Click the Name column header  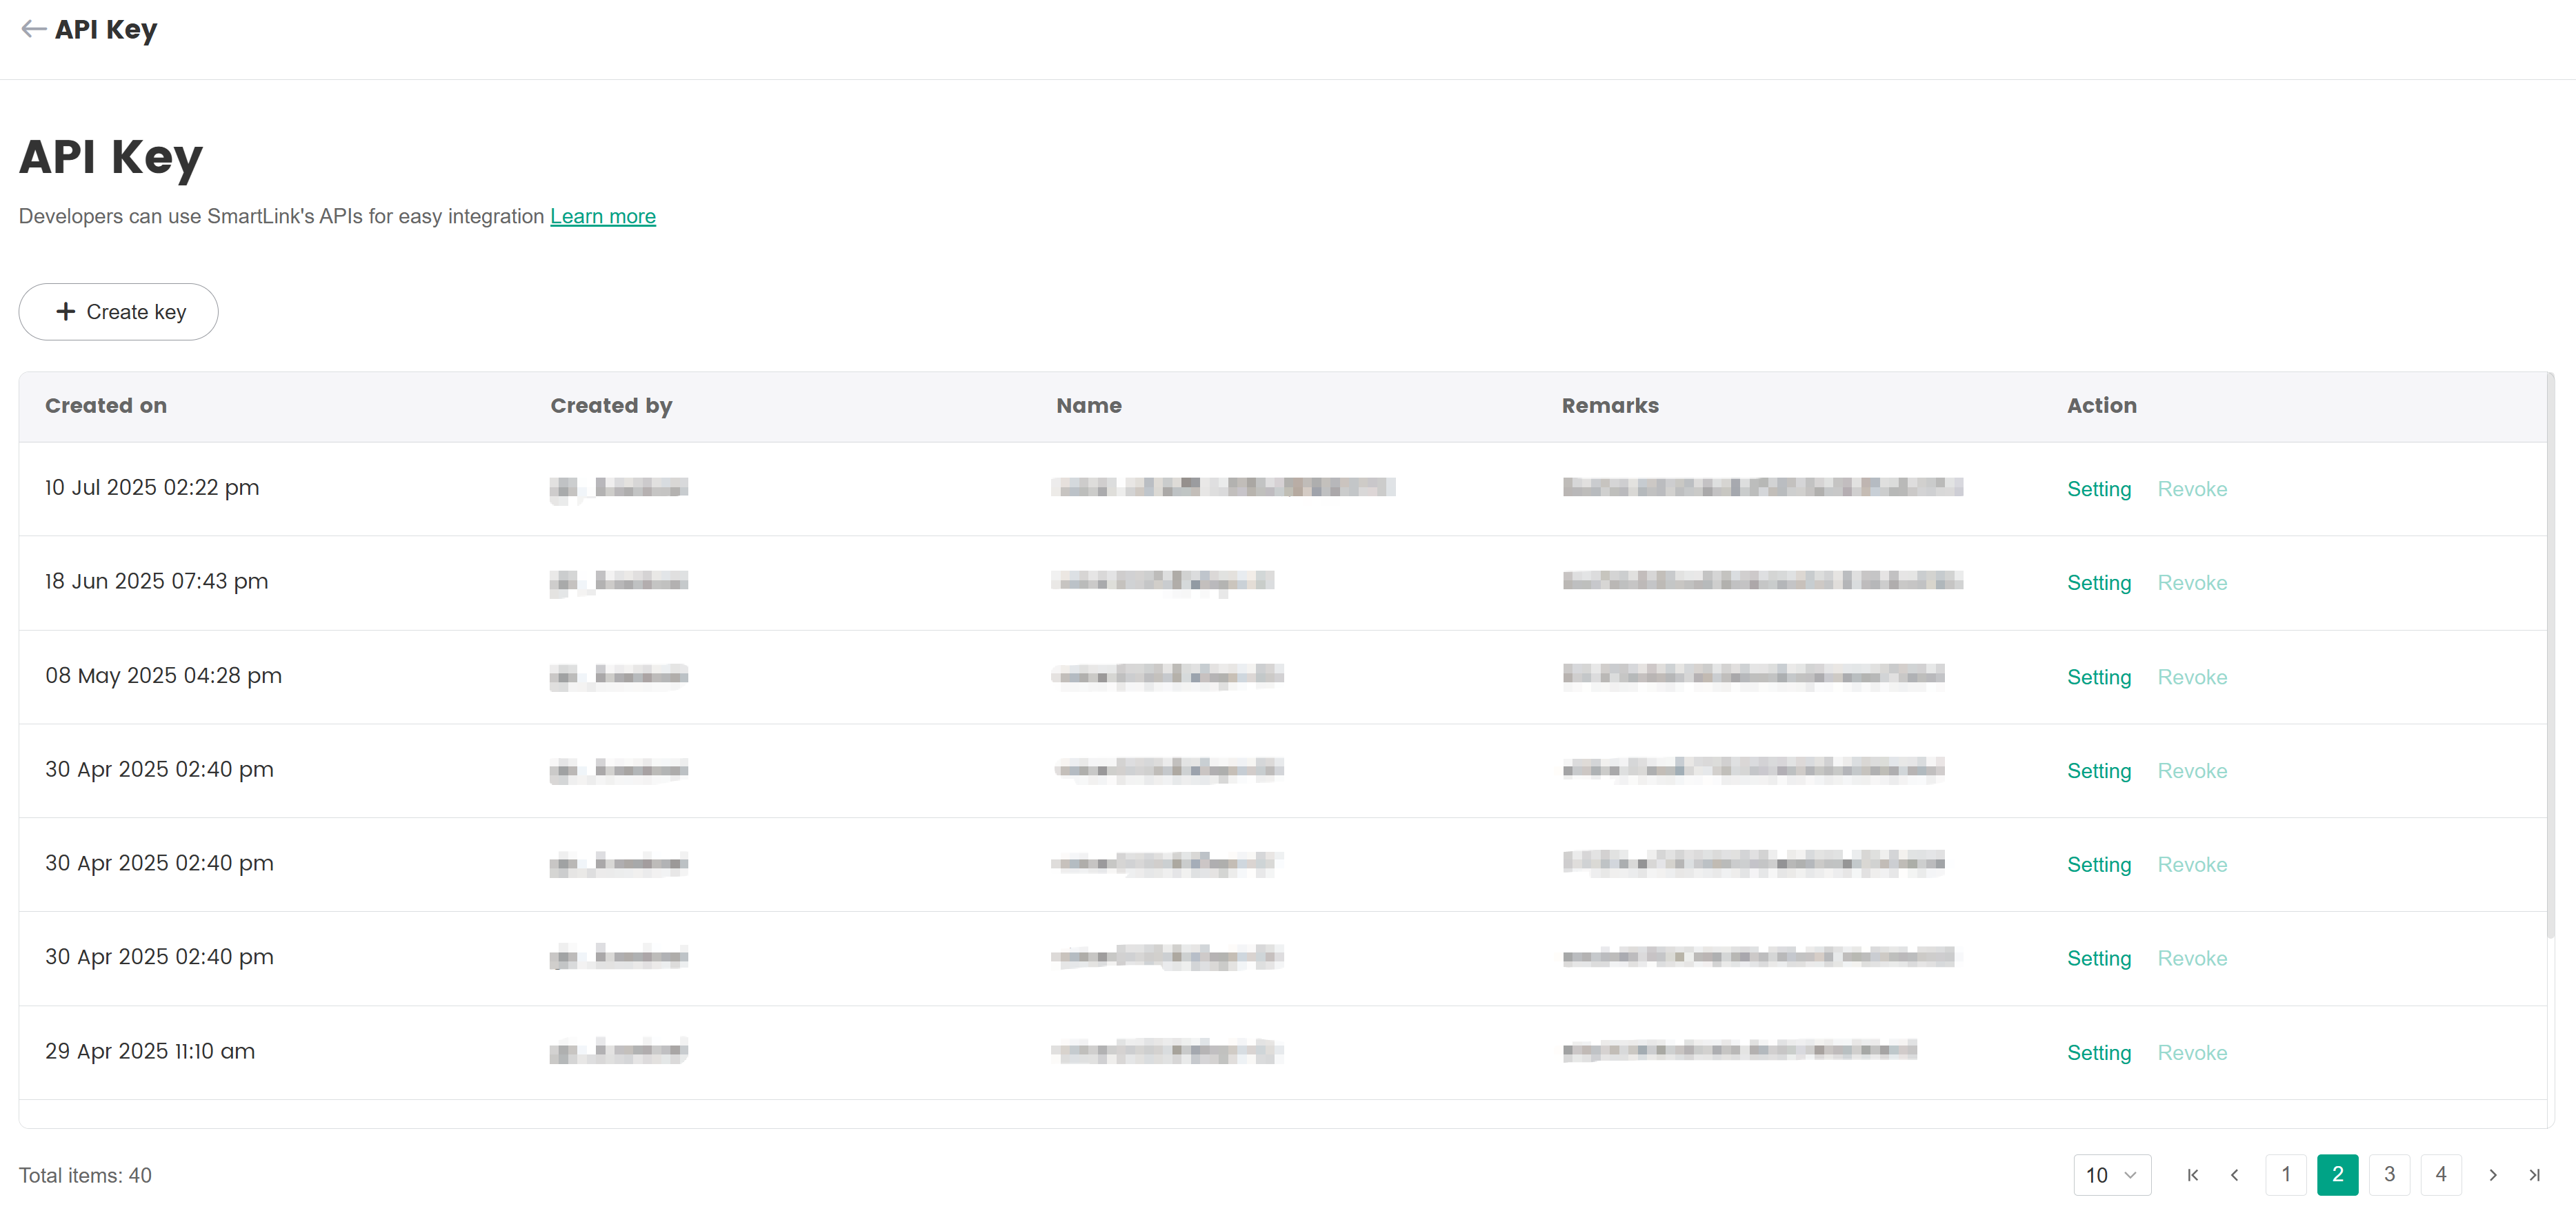[x=1088, y=406]
